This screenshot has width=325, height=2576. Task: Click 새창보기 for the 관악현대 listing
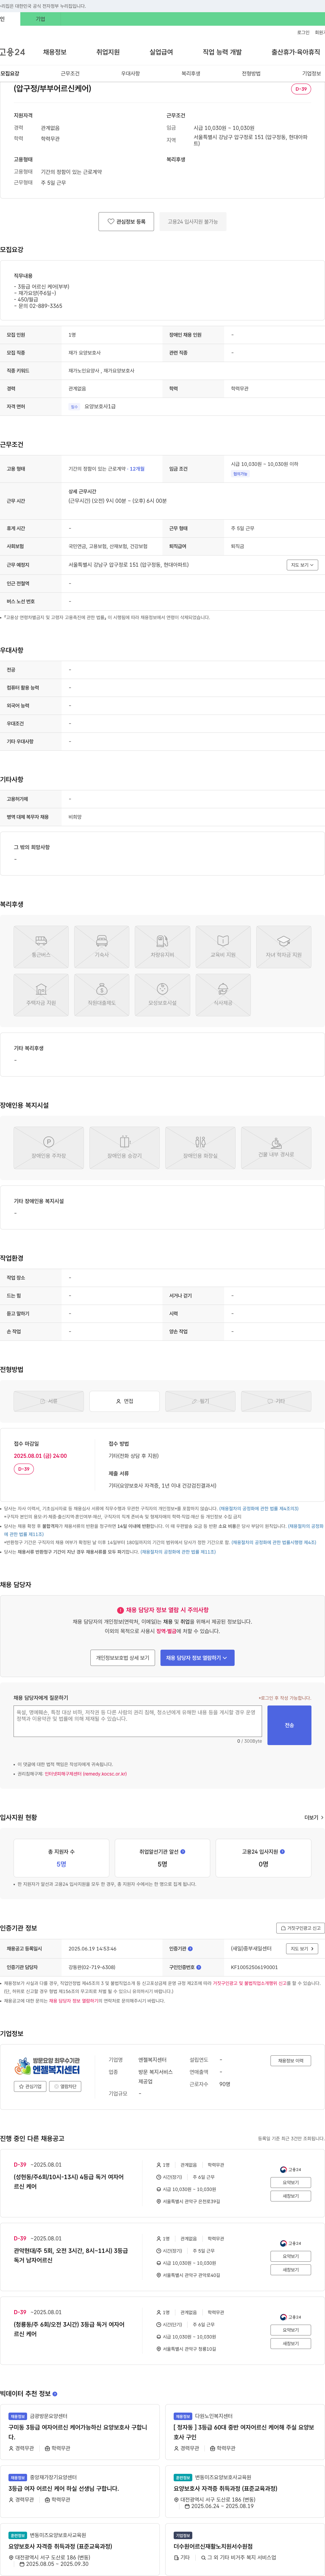pos(290,2270)
